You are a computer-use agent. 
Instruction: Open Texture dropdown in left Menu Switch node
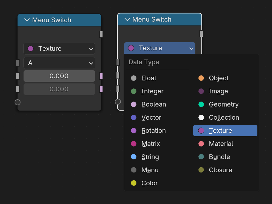point(59,48)
